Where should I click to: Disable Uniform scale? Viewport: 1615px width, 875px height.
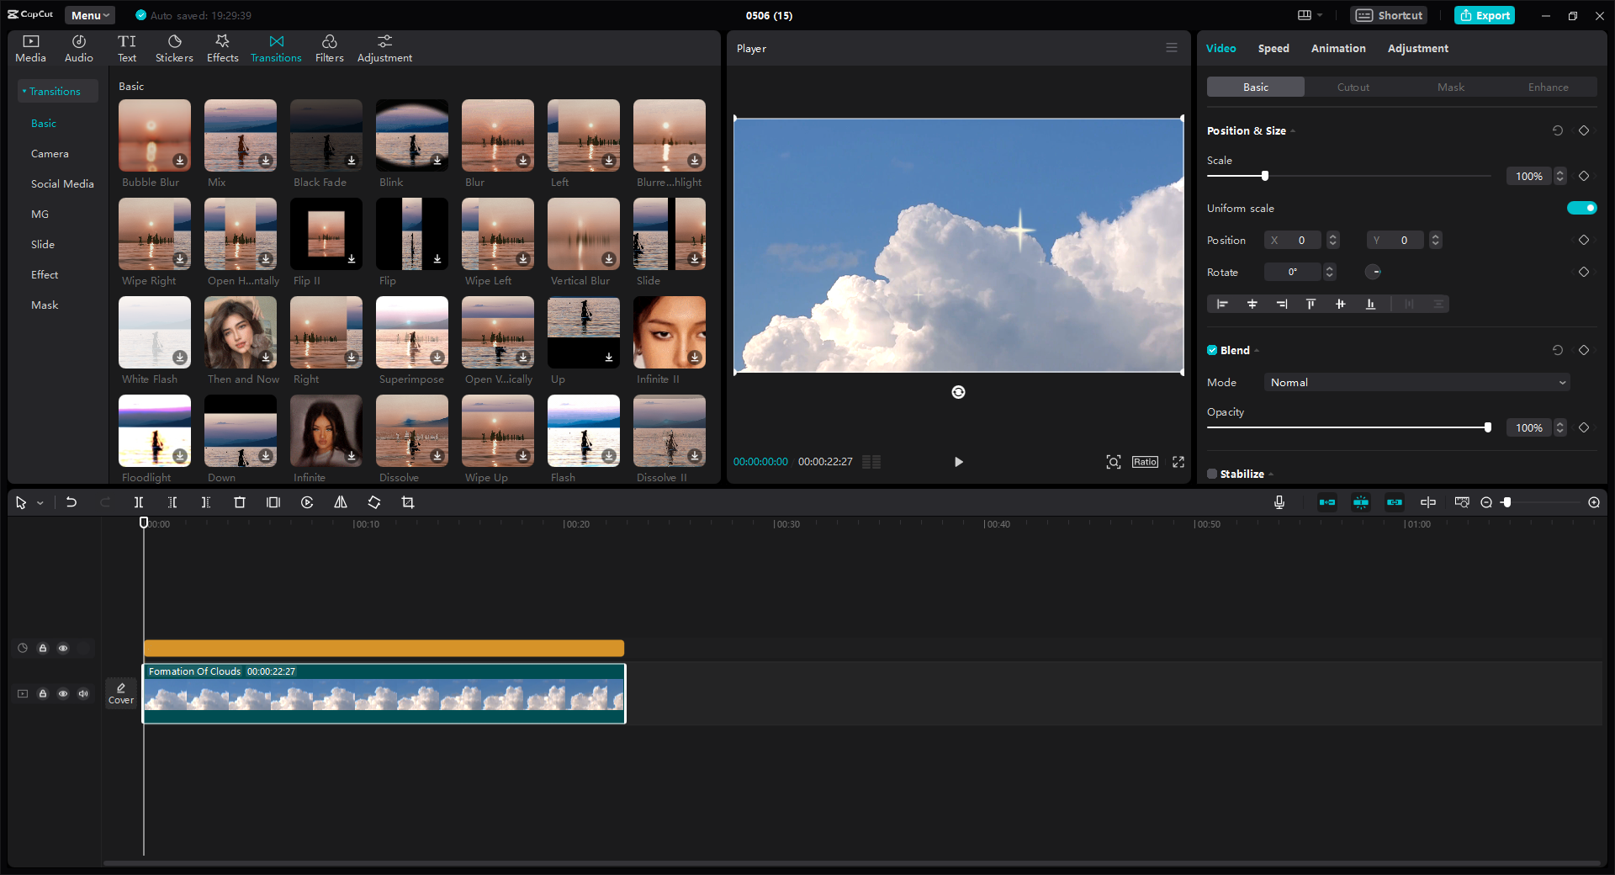[1581, 208]
